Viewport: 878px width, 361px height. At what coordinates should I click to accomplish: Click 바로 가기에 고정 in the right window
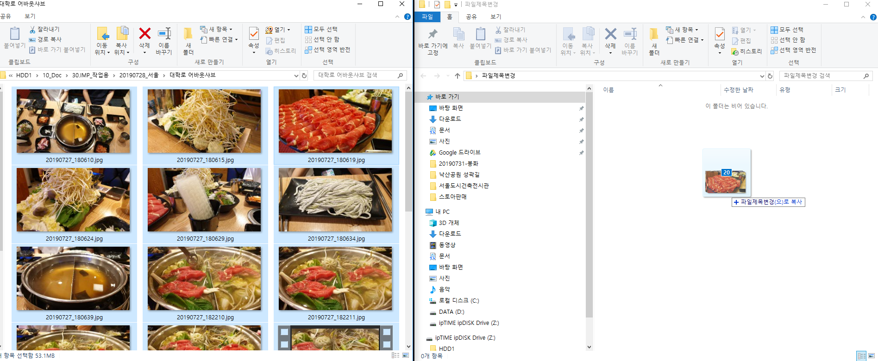[x=433, y=41]
